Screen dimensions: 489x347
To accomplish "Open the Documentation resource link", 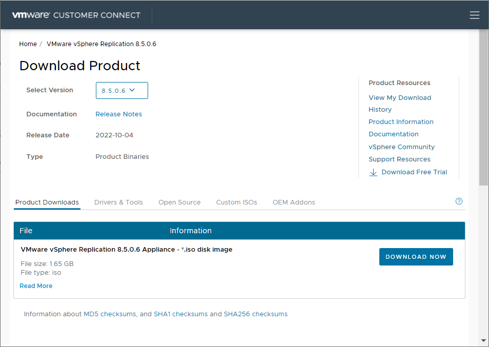I will pyautogui.click(x=393, y=134).
